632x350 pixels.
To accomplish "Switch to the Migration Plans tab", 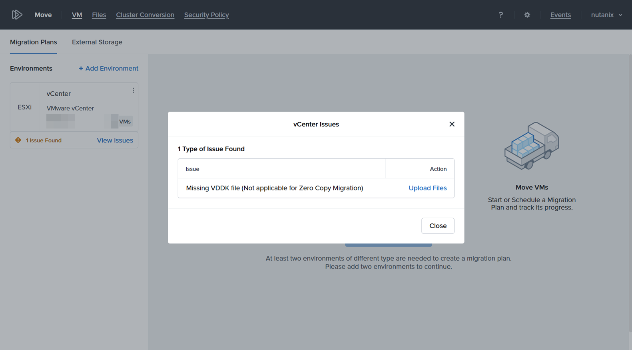I will 34,42.
